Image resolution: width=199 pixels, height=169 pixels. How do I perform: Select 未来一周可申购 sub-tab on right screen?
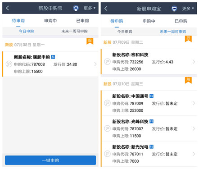pos(173,32)
